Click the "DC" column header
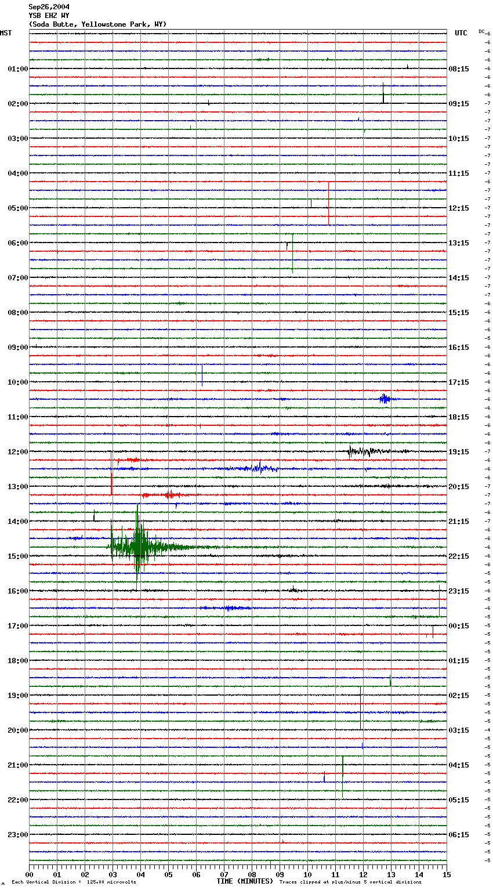The height and width of the screenshot is (890, 493). coord(481,31)
